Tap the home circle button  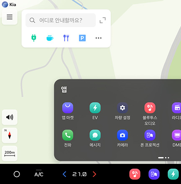click(17, 174)
